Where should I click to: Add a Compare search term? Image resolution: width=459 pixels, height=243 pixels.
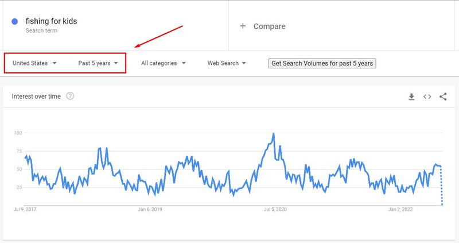[x=269, y=26]
